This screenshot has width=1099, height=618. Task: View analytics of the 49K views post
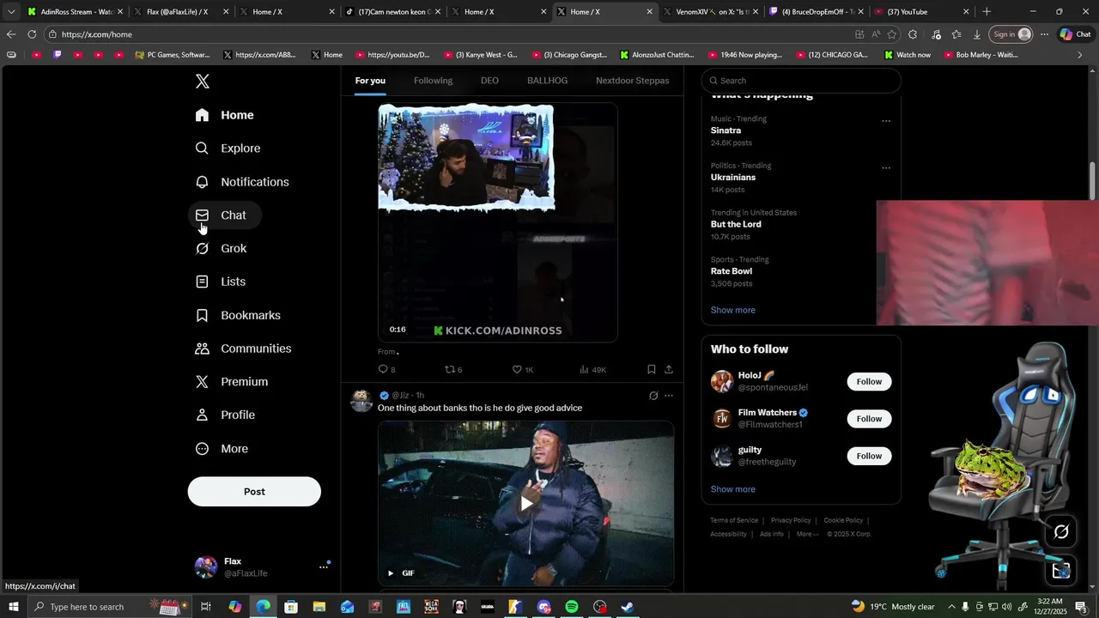pyautogui.click(x=592, y=370)
